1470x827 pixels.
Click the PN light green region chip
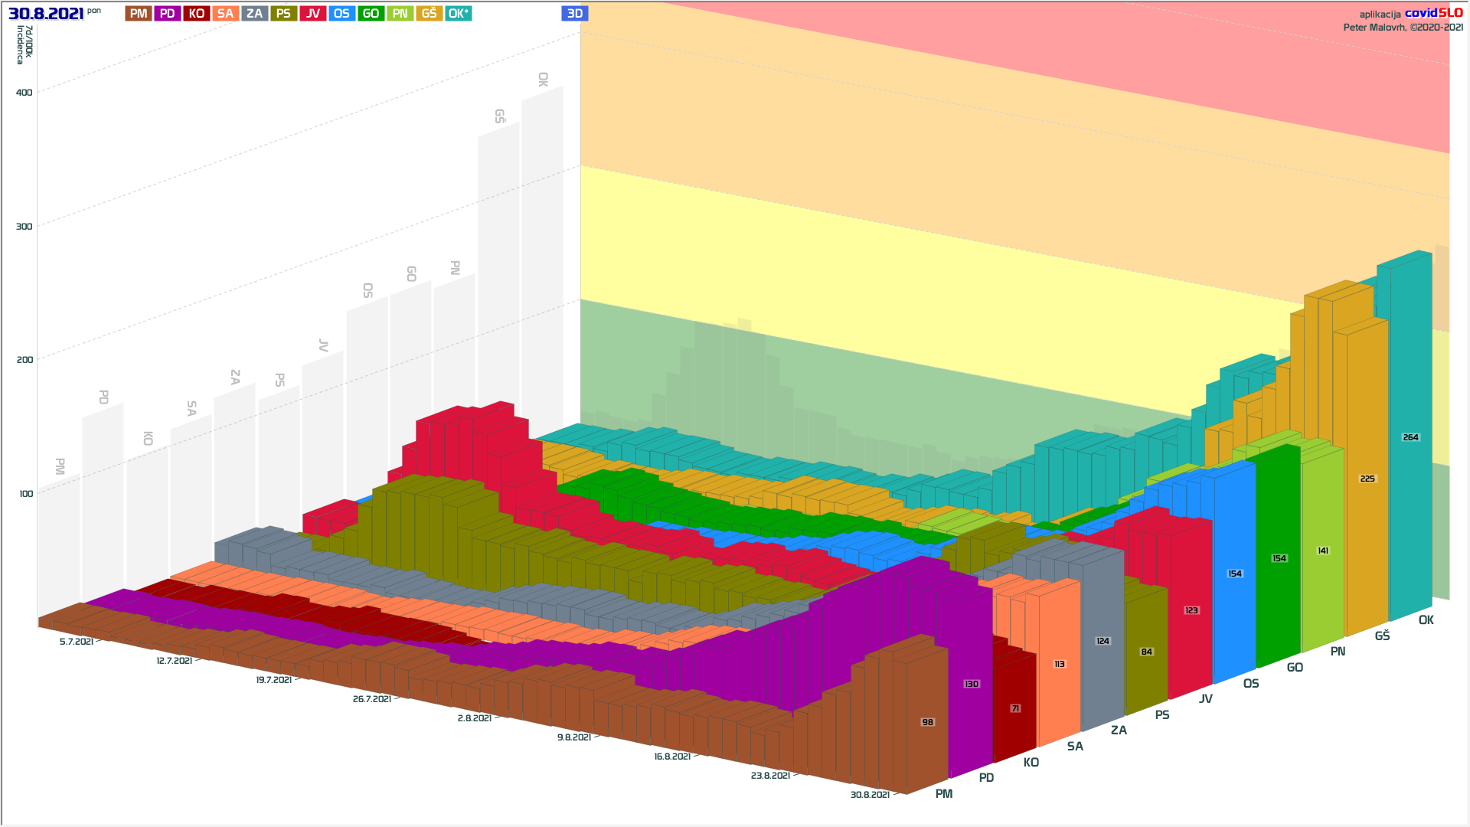400,14
